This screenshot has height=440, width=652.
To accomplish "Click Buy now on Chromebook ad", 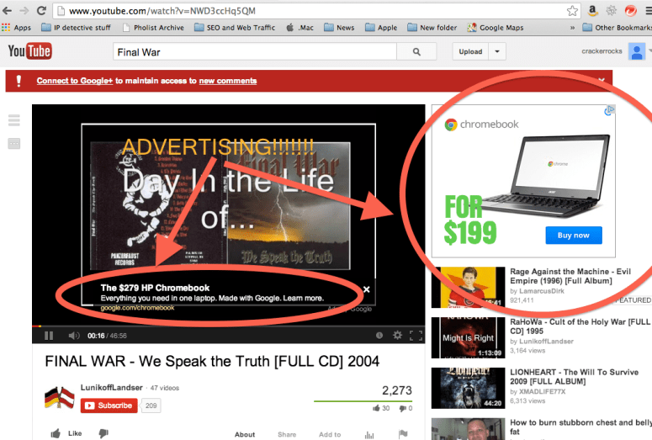I will click(574, 235).
